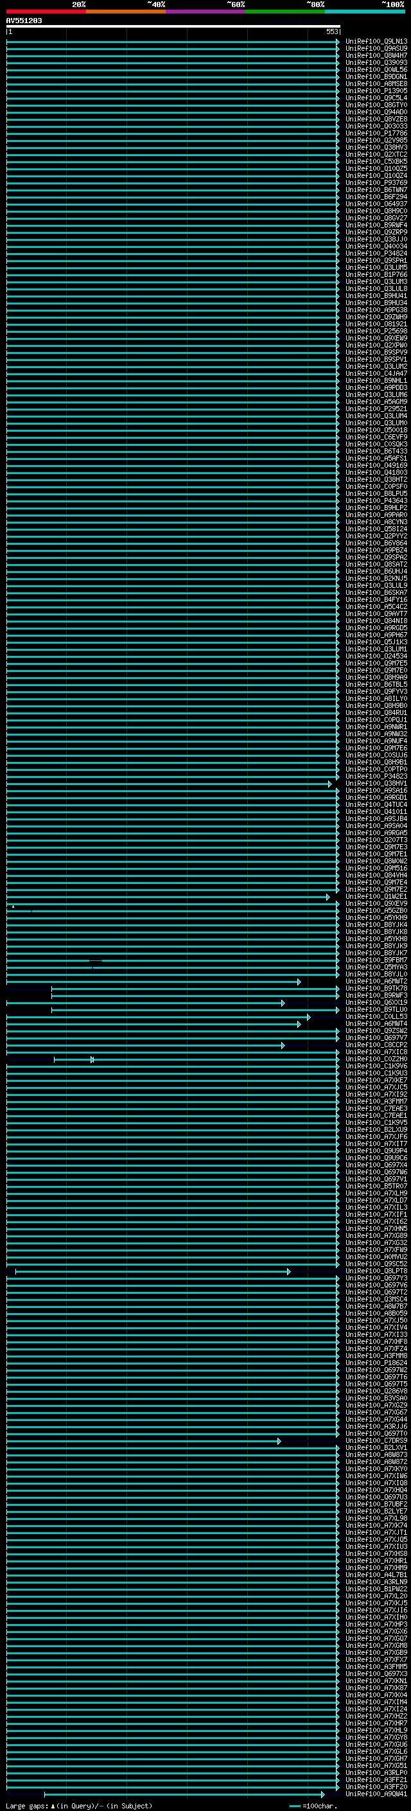The image size is (411, 1811).
Task: Click label UniRef100_O50018
Action: (x=376, y=430)
